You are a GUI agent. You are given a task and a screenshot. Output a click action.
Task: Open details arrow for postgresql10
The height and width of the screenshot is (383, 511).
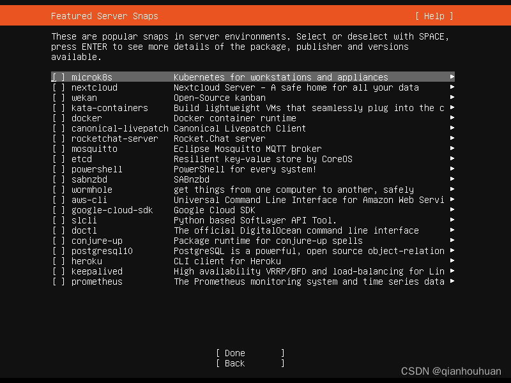click(452, 250)
